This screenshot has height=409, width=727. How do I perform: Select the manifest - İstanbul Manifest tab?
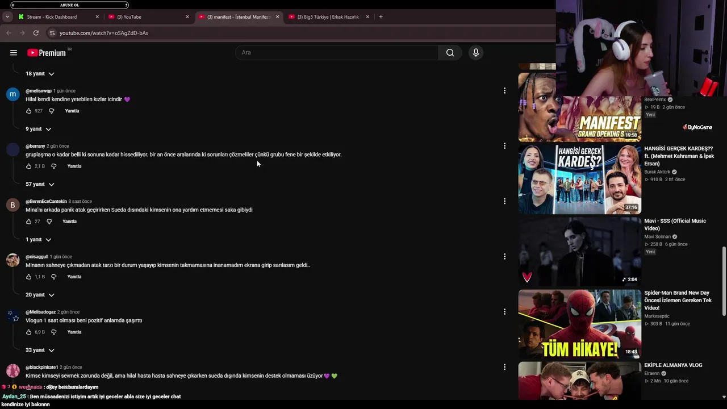point(239,17)
